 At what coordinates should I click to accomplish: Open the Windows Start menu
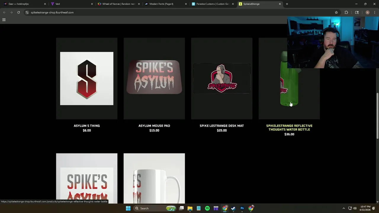coord(128,208)
